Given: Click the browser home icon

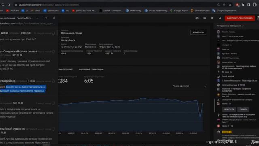Looking at the screenshot, I should coord(9,5).
